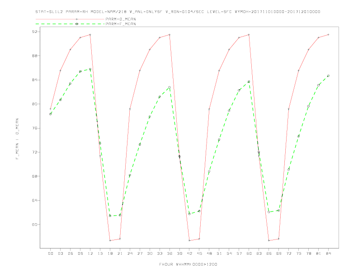Screen dimensions: 358x276
Task: Click green F_MEAN circle marker at hour 48
Action: coord(209,171)
